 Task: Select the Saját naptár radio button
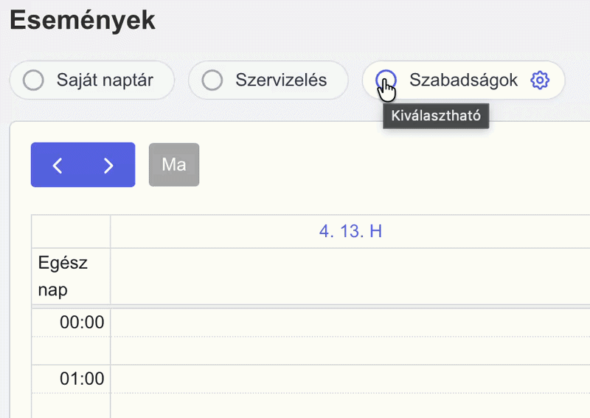point(33,80)
